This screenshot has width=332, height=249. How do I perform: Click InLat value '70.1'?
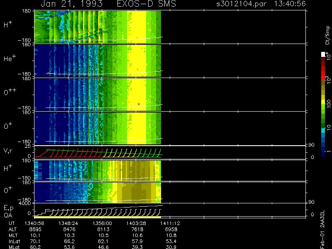click(35, 241)
